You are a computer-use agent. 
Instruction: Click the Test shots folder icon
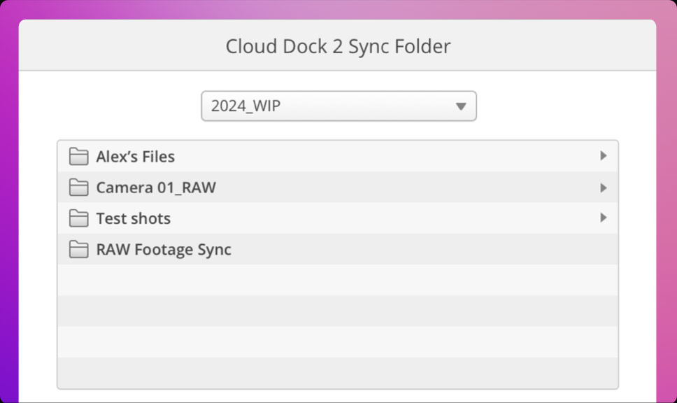click(x=78, y=218)
